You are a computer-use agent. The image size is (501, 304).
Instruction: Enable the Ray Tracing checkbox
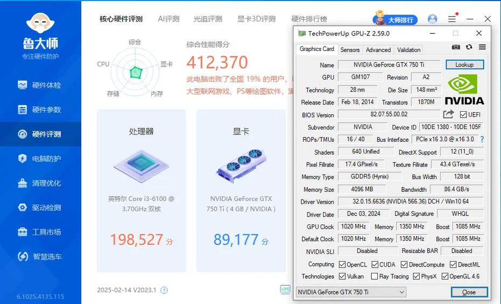point(375,276)
